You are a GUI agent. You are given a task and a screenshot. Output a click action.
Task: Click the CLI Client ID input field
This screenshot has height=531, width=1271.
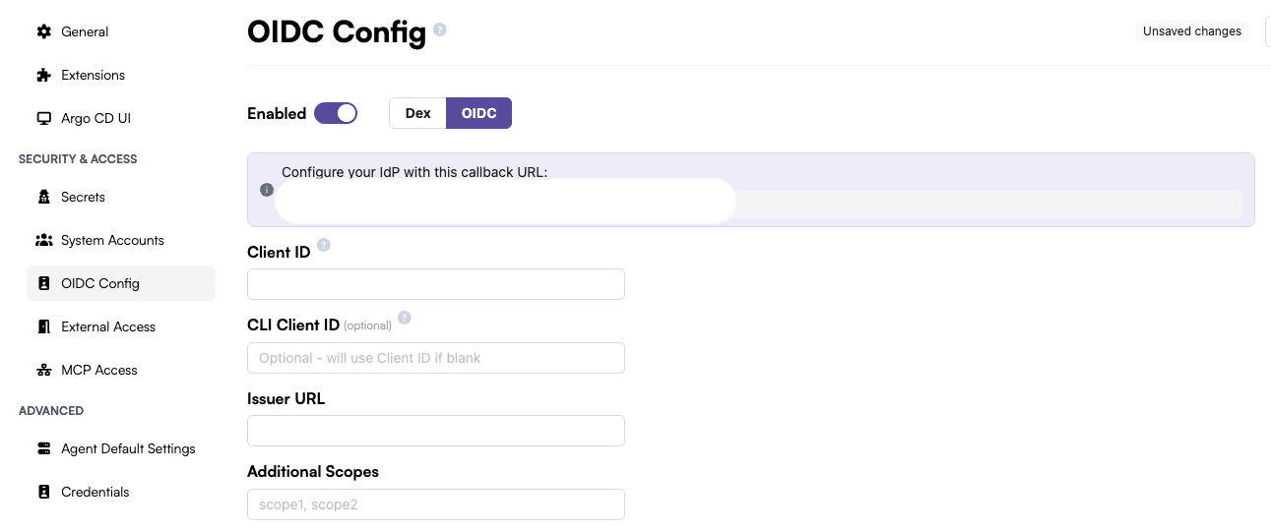pos(436,358)
